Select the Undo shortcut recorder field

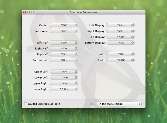coord(121,54)
